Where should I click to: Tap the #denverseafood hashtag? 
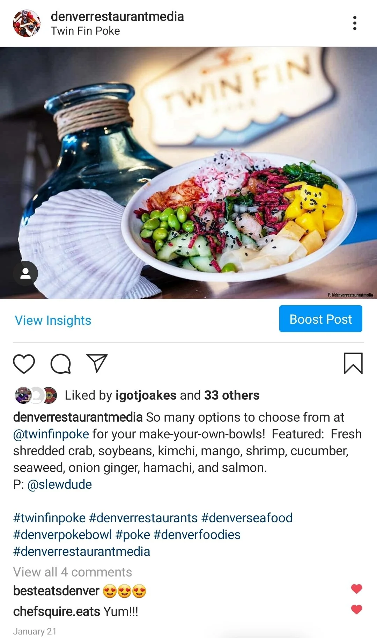247,518
